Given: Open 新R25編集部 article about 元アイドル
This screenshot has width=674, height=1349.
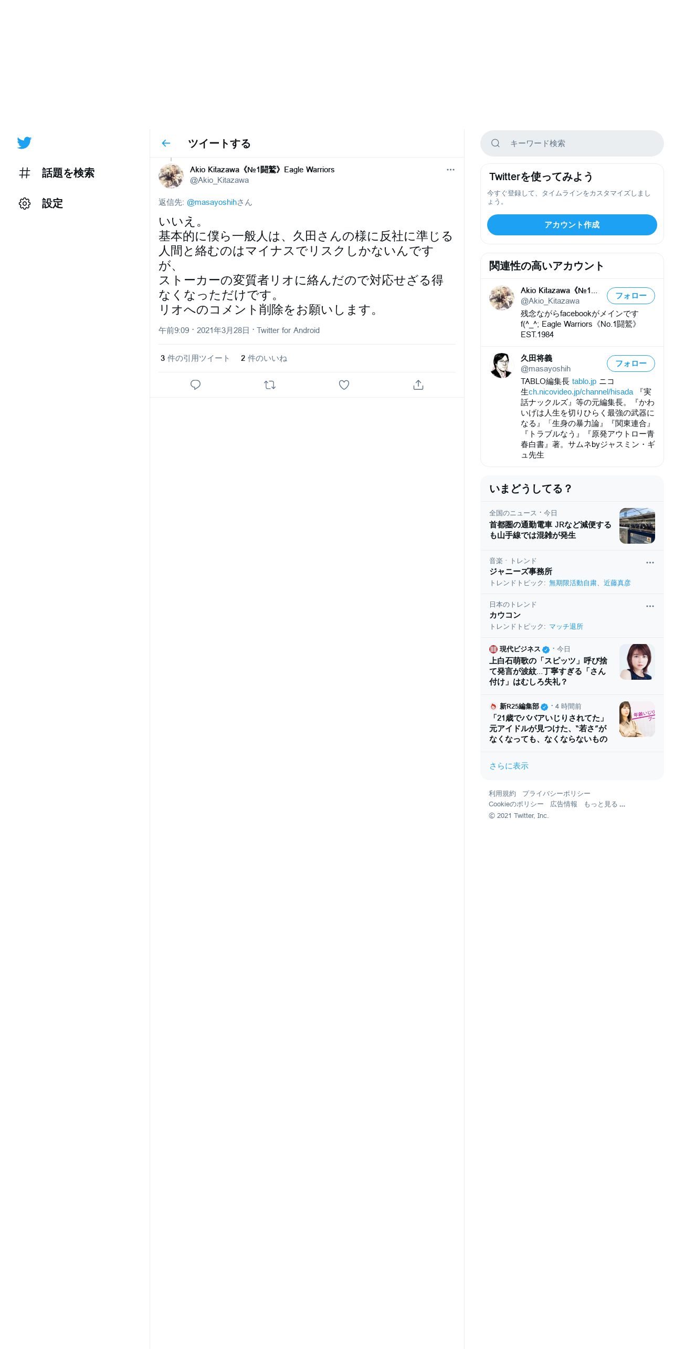Looking at the screenshot, I should click(548, 729).
